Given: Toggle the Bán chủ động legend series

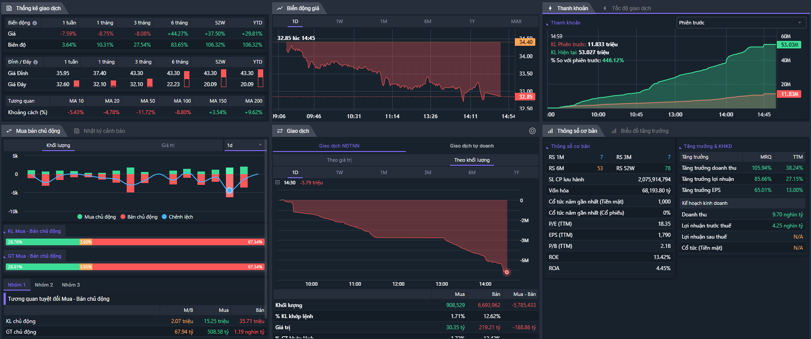Looking at the screenshot, I should point(139,217).
